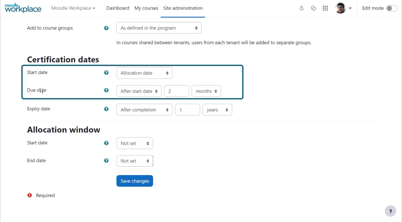This screenshot has height=222, width=402.
Task: Expand the user profile avatar menu
Action: click(343, 8)
